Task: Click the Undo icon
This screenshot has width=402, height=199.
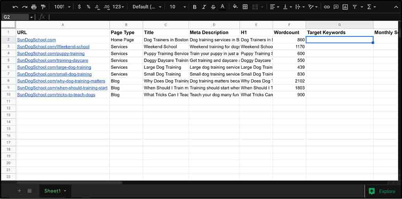Action: point(15,7)
